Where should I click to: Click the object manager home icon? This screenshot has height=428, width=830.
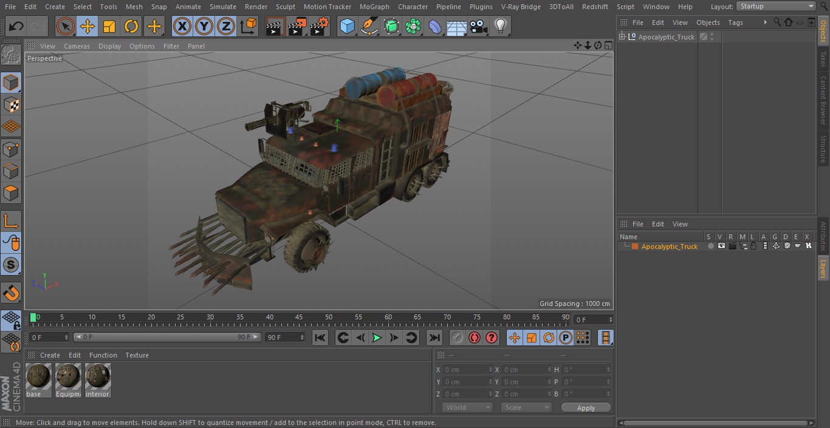point(789,22)
